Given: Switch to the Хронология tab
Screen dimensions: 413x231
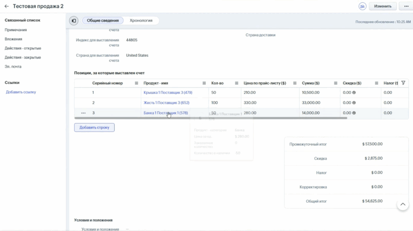Looking at the screenshot, I should pos(141,21).
